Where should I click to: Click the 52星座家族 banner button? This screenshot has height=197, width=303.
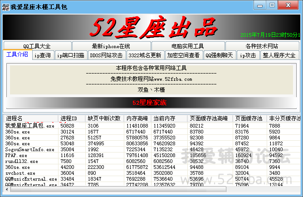[151, 103]
